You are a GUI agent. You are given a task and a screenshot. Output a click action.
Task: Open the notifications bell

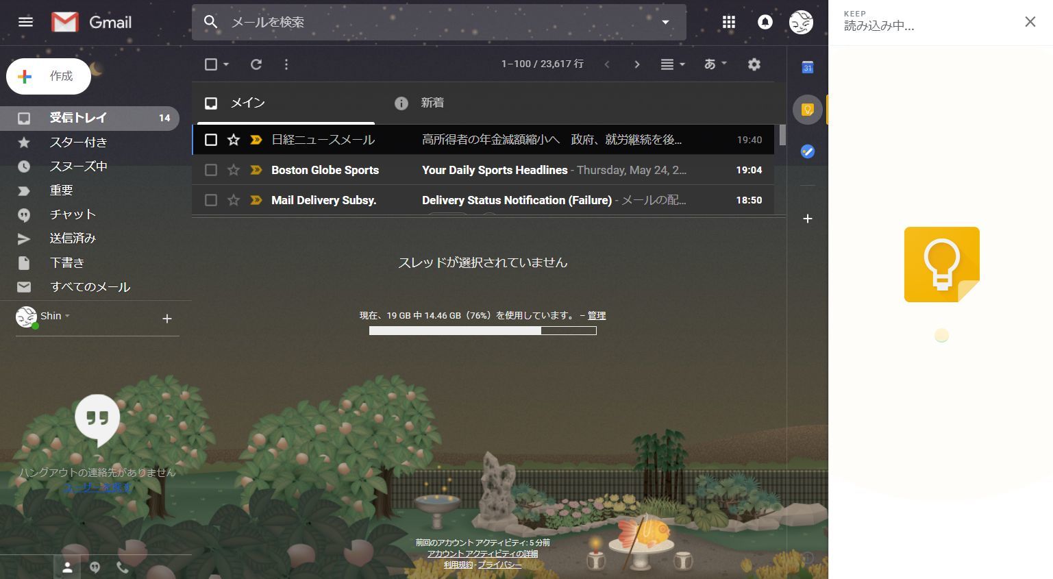[765, 22]
